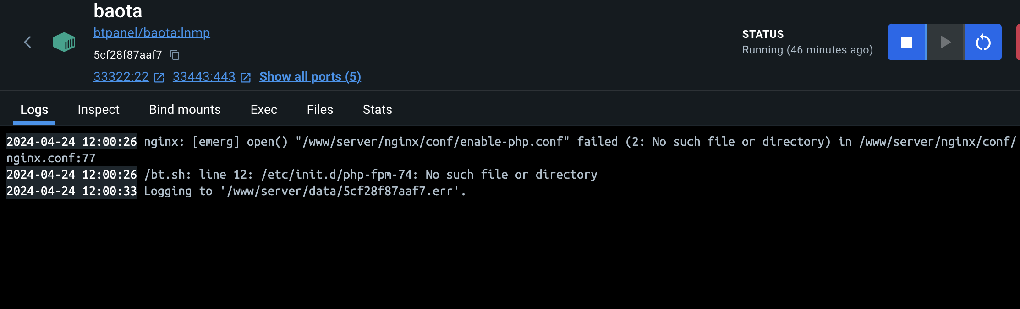The image size is (1020, 309).
Task: Go back using the left chevron arrow
Action: [x=27, y=43]
